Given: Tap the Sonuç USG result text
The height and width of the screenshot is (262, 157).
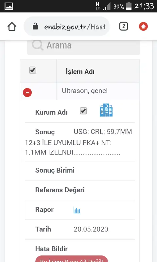Looking at the screenshot, I should [78, 142].
